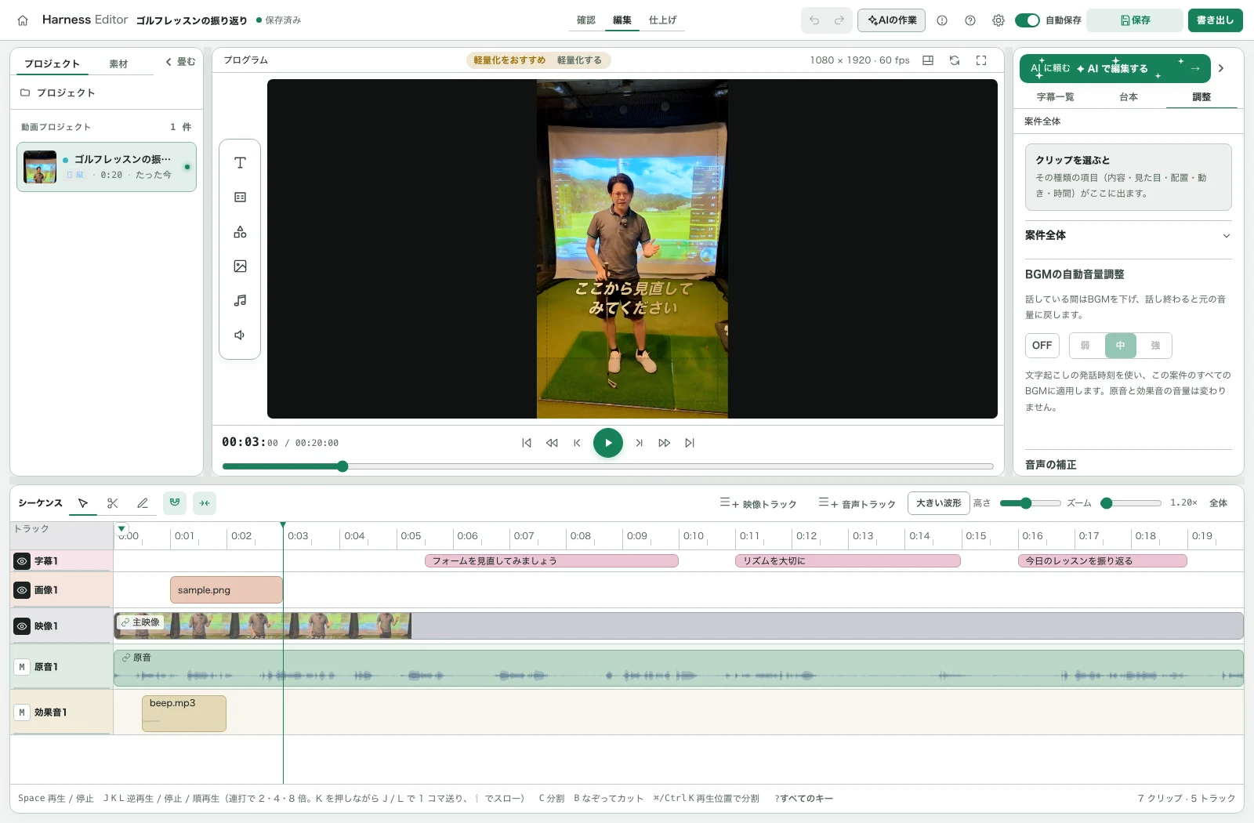This screenshot has width=1254, height=823.
Task: Select the pencil draw tool in sequence bar
Action: pyautogui.click(x=143, y=503)
